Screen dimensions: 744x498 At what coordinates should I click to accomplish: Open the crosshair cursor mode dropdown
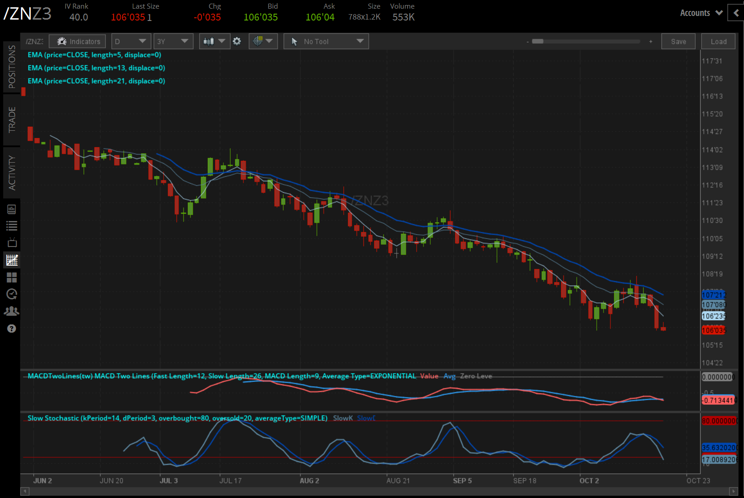click(263, 41)
